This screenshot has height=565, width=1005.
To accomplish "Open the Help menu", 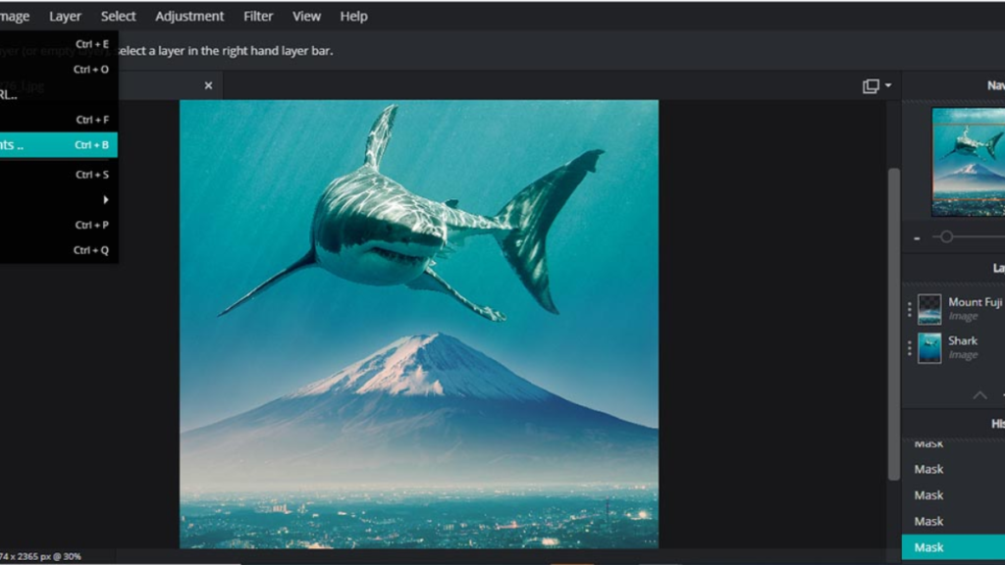I will [352, 16].
